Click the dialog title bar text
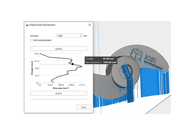This screenshot has width=195, height=135. click(42, 25)
